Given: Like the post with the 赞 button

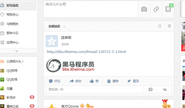Looking at the screenshot, I should tap(94, 81).
